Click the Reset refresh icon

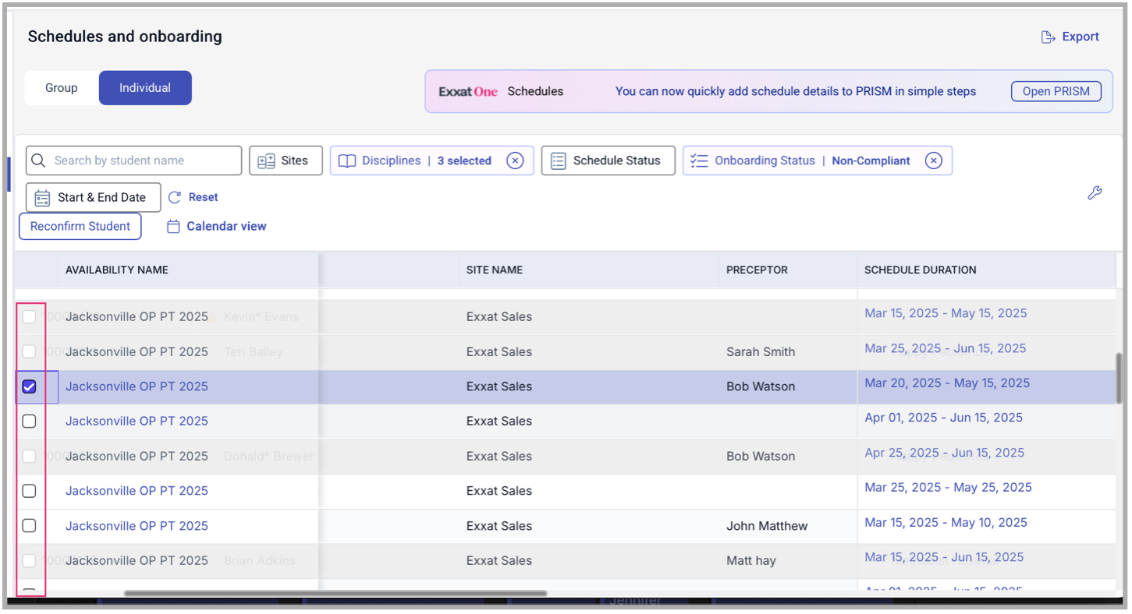175,198
